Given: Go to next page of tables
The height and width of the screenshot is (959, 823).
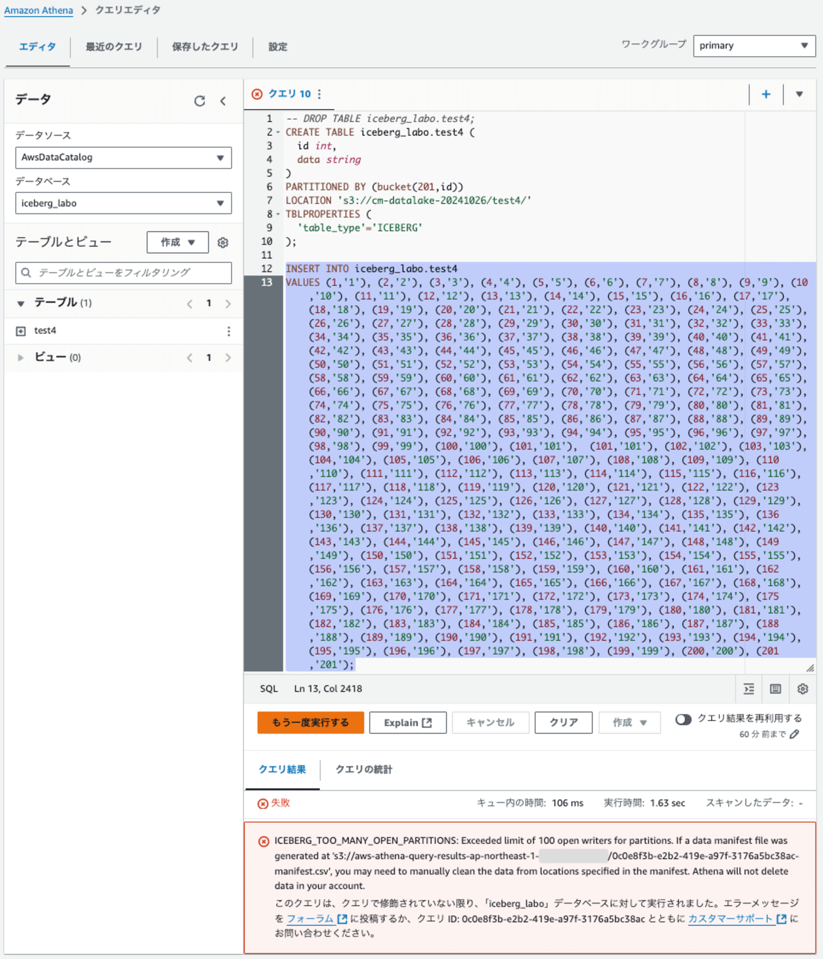Looking at the screenshot, I should point(228,304).
